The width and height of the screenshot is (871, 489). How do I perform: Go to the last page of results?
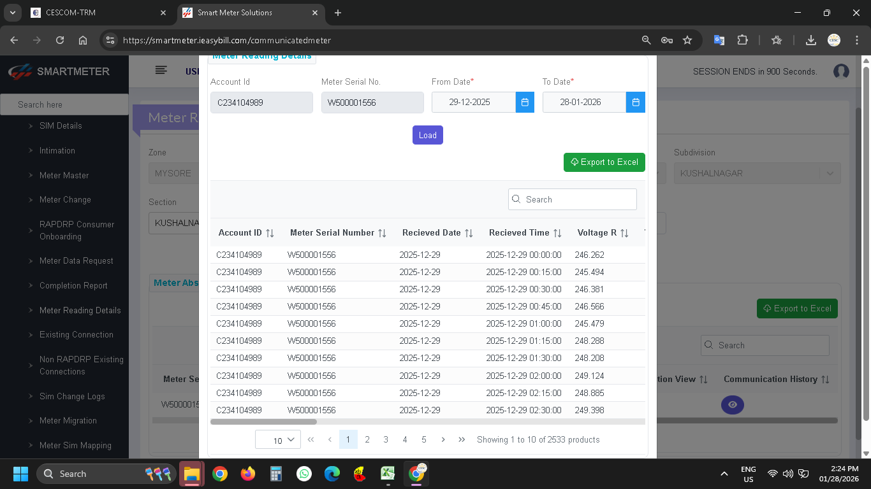pyautogui.click(x=462, y=439)
